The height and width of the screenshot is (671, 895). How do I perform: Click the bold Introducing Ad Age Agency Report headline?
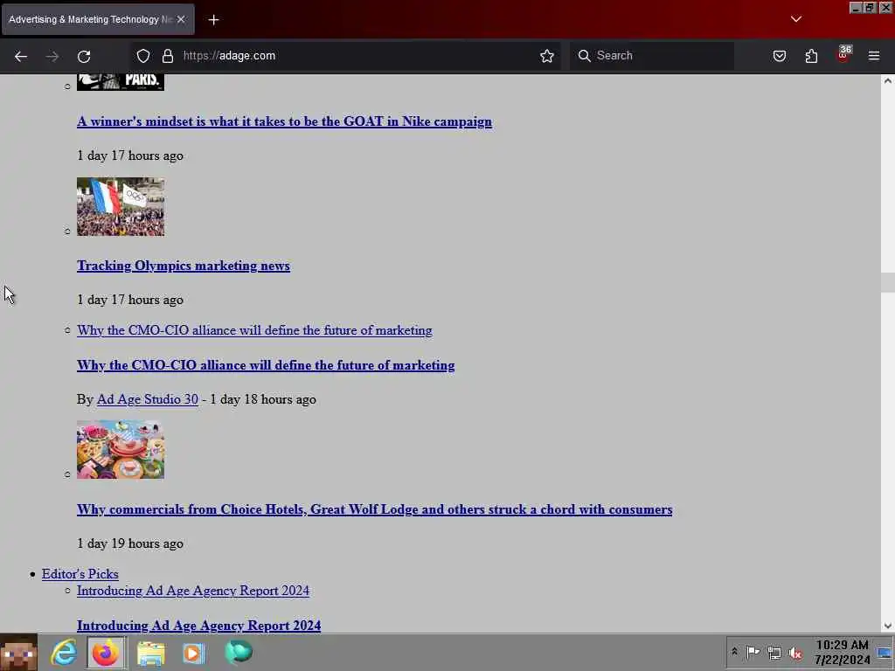click(x=198, y=626)
